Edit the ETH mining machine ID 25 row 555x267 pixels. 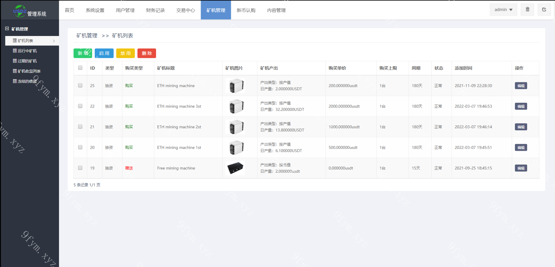[x=521, y=86]
